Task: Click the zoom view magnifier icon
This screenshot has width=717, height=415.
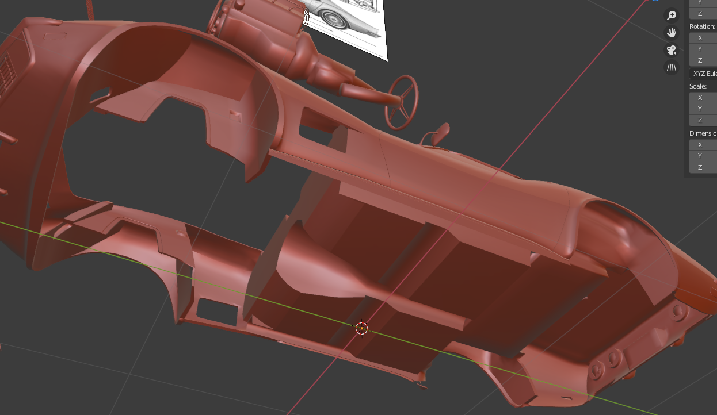Action: 672,16
